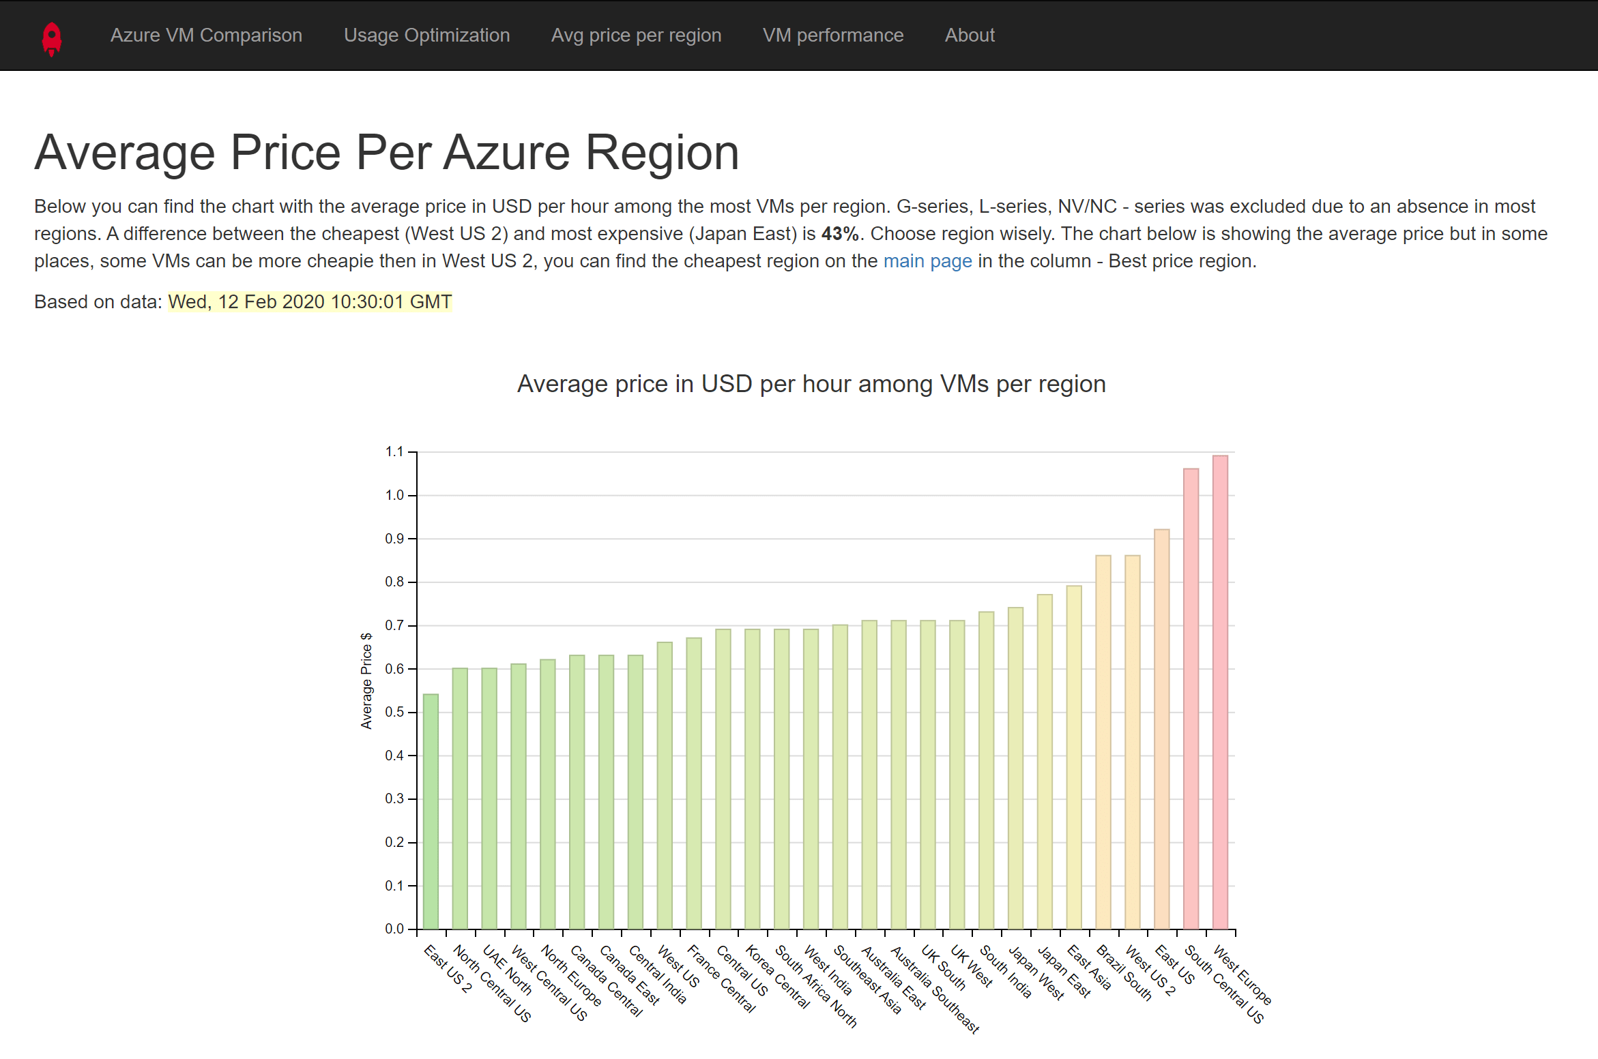Click the 'Japan East' axis label
The width and height of the screenshot is (1598, 1059).
1064,972
